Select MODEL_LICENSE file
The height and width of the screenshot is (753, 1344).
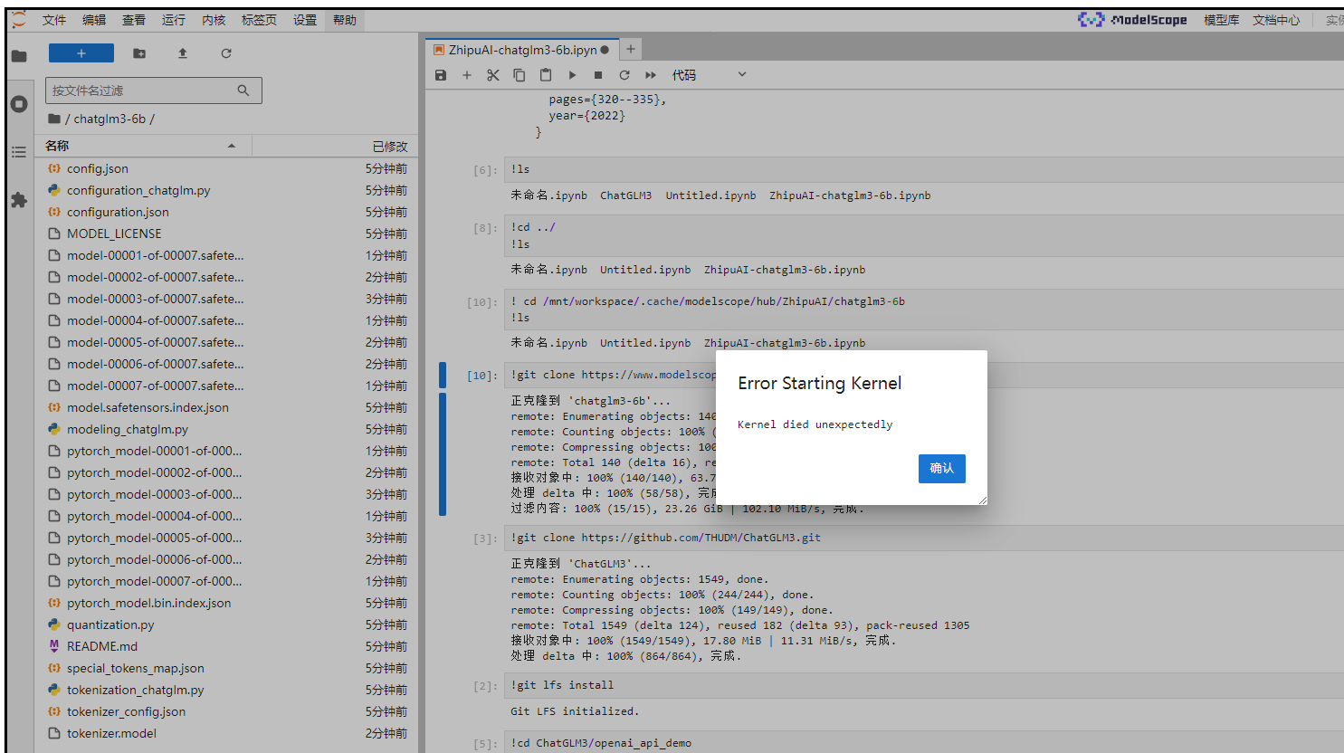pos(226,234)
